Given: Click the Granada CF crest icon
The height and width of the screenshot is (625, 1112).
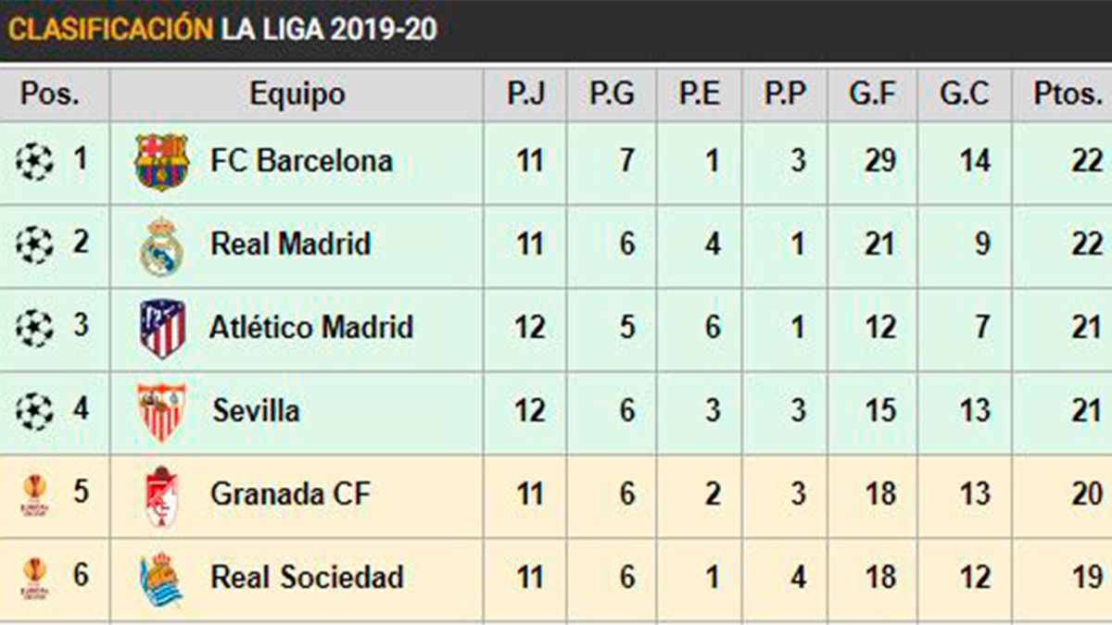Looking at the screenshot, I should pos(161,495).
